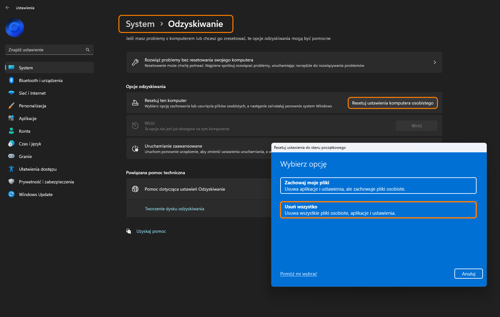This screenshot has height=317, width=500.
Task: Choose Zachowaj moje pliki option
Action: pyautogui.click(x=378, y=186)
